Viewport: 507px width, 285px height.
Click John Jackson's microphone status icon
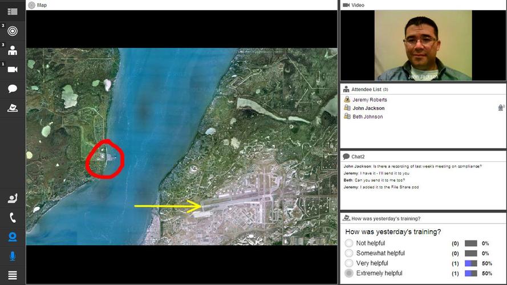click(500, 108)
